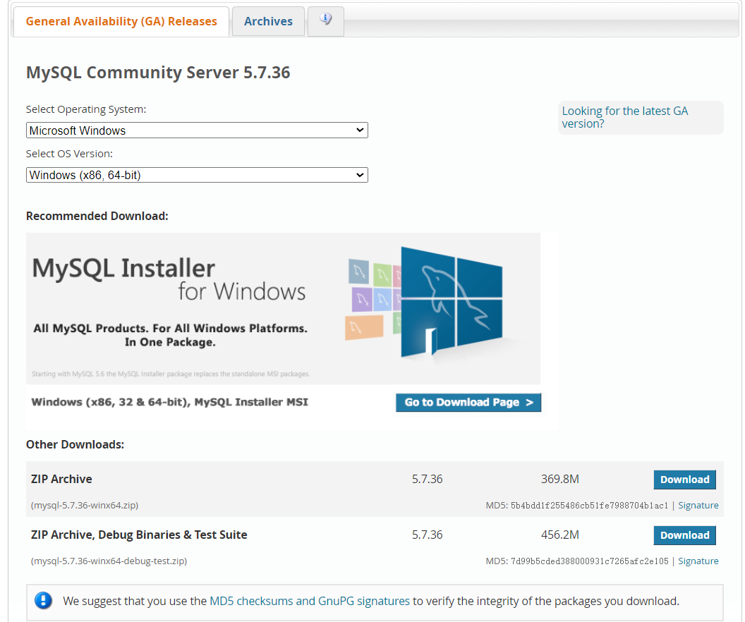
Task: Open the information icon tab
Action: point(325,20)
